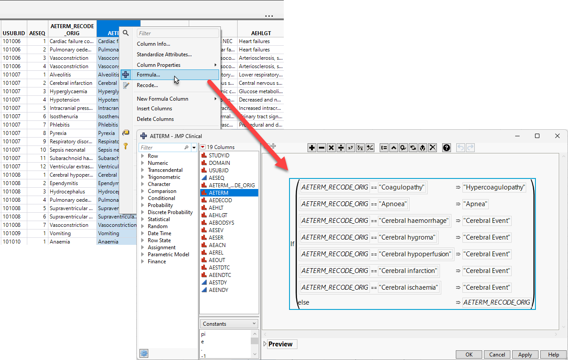Click the Divide operator button
The height and width of the screenshot is (360, 568).
point(341,148)
